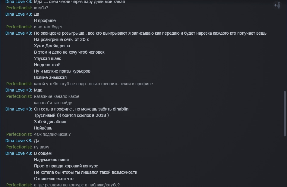Click the "На розыгрыше сеты от 20 к" line
Viewport: 287px width, 187px height.
pos(61,40)
